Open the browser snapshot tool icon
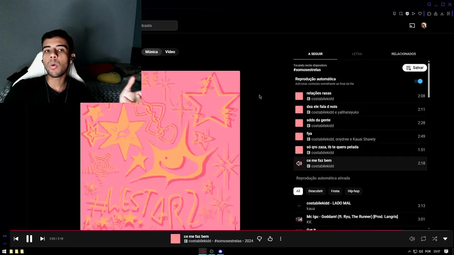This screenshot has width=454, height=255. [401, 13]
